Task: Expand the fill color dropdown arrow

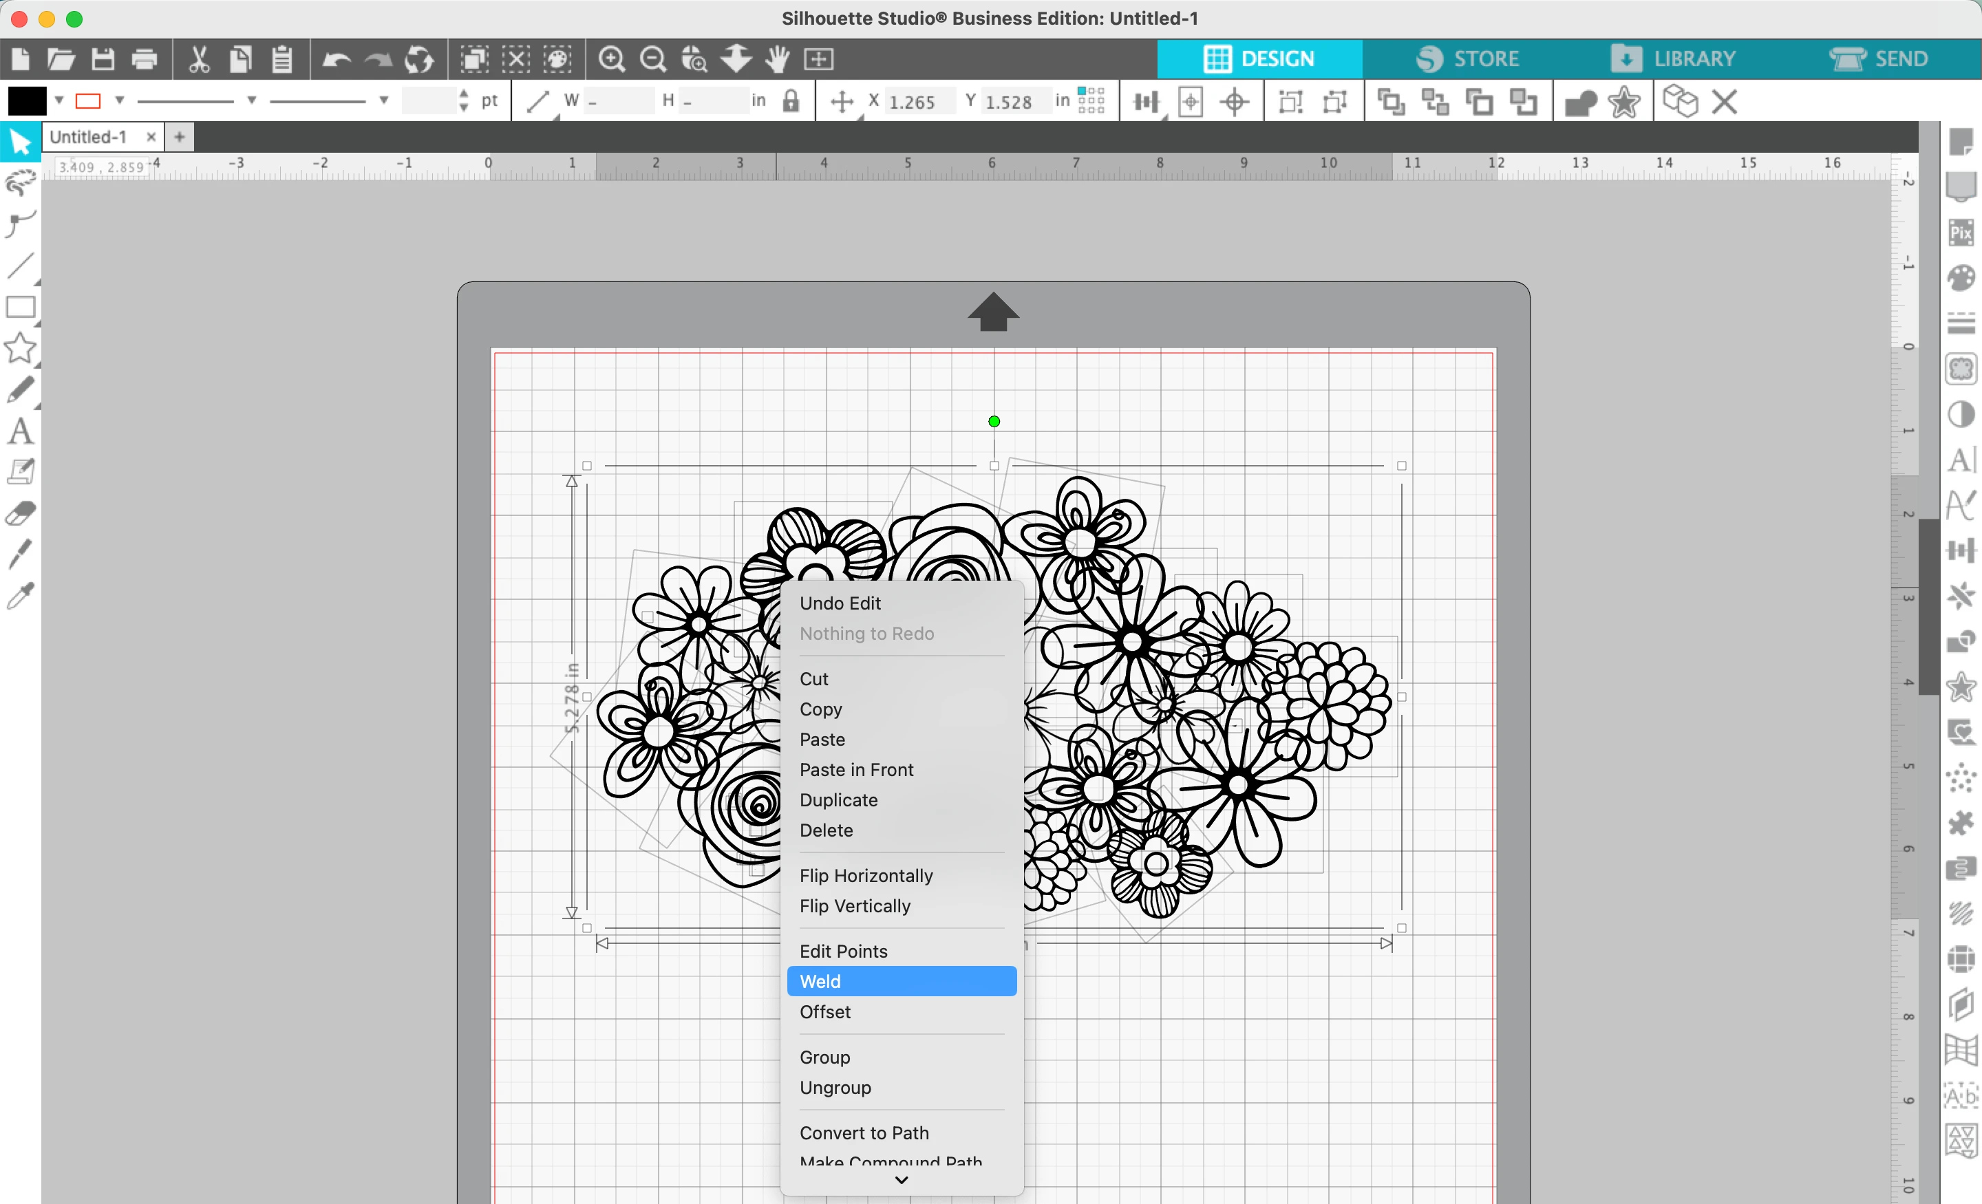Action: (58, 100)
